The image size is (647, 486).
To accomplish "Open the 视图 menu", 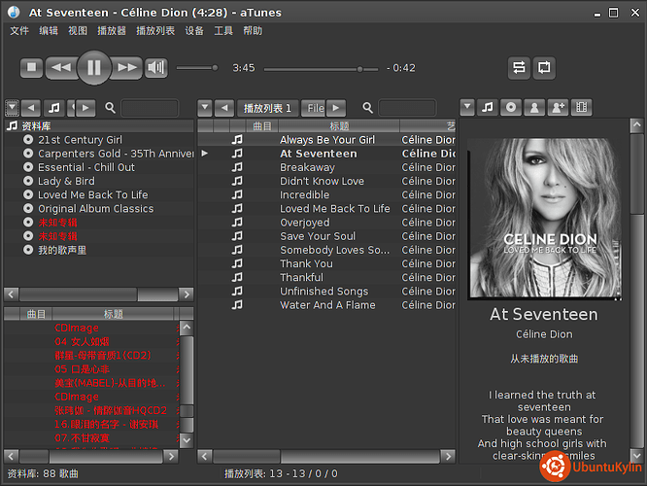I will pyautogui.click(x=78, y=31).
